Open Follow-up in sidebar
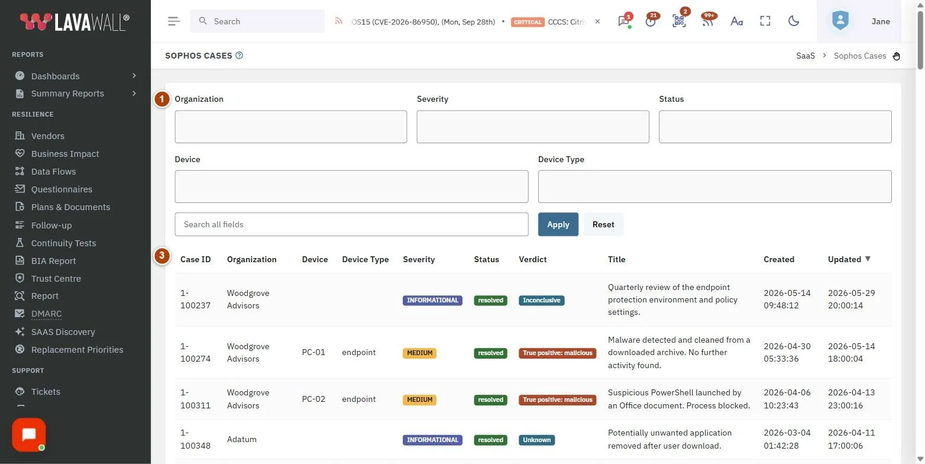 point(51,225)
